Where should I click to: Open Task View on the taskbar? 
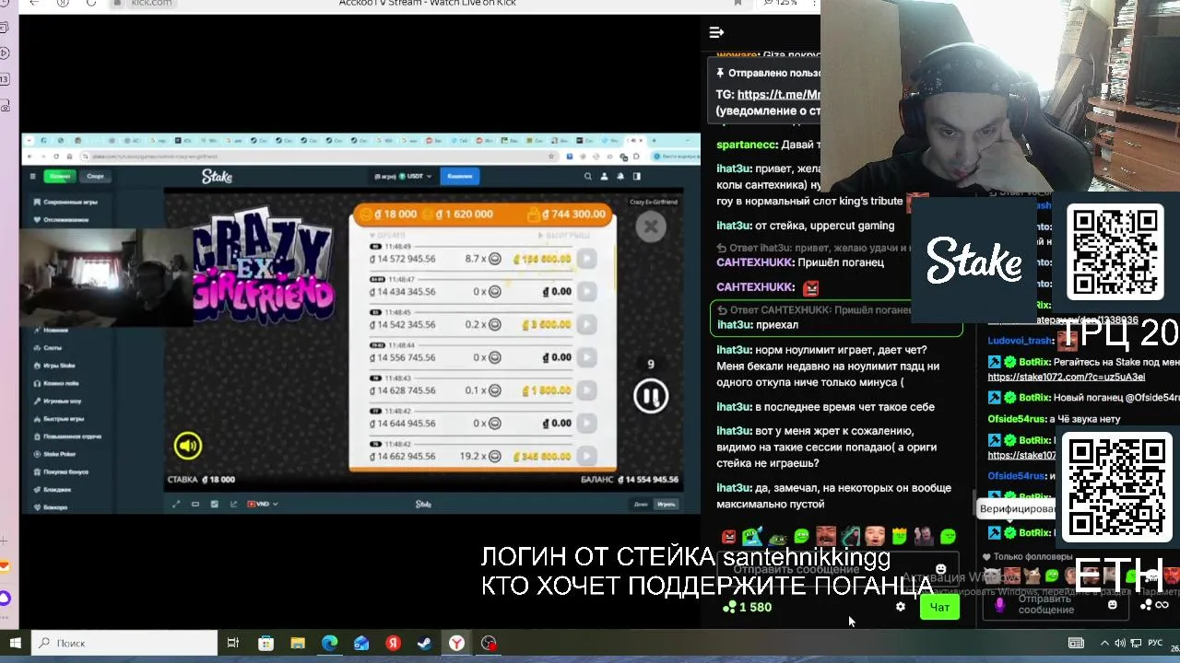coord(233,643)
